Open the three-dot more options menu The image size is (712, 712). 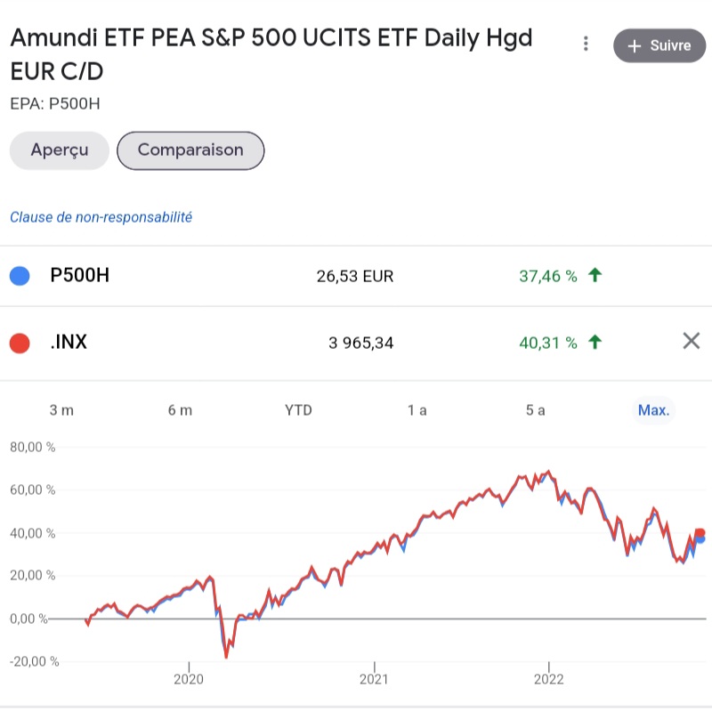(586, 44)
